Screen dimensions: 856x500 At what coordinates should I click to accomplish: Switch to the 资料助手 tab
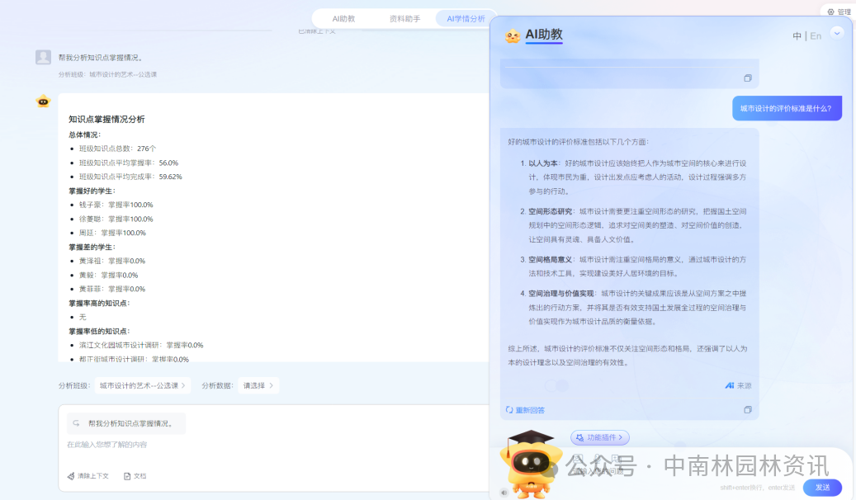click(404, 18)
